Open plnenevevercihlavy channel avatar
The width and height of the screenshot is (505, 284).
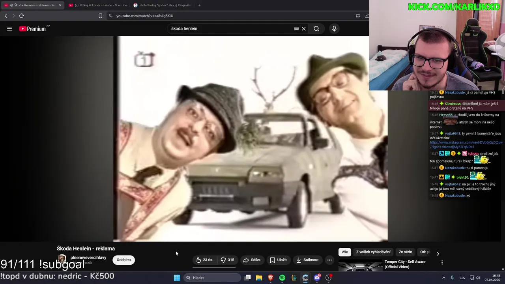62,260
